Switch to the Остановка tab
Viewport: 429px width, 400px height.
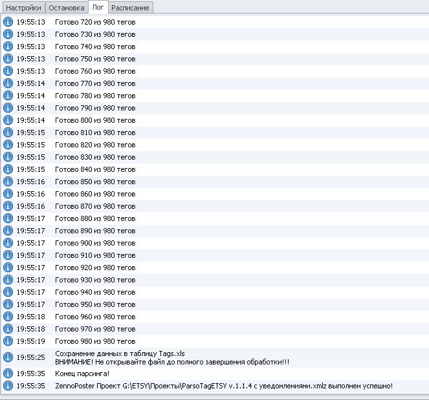pos(67,8)
